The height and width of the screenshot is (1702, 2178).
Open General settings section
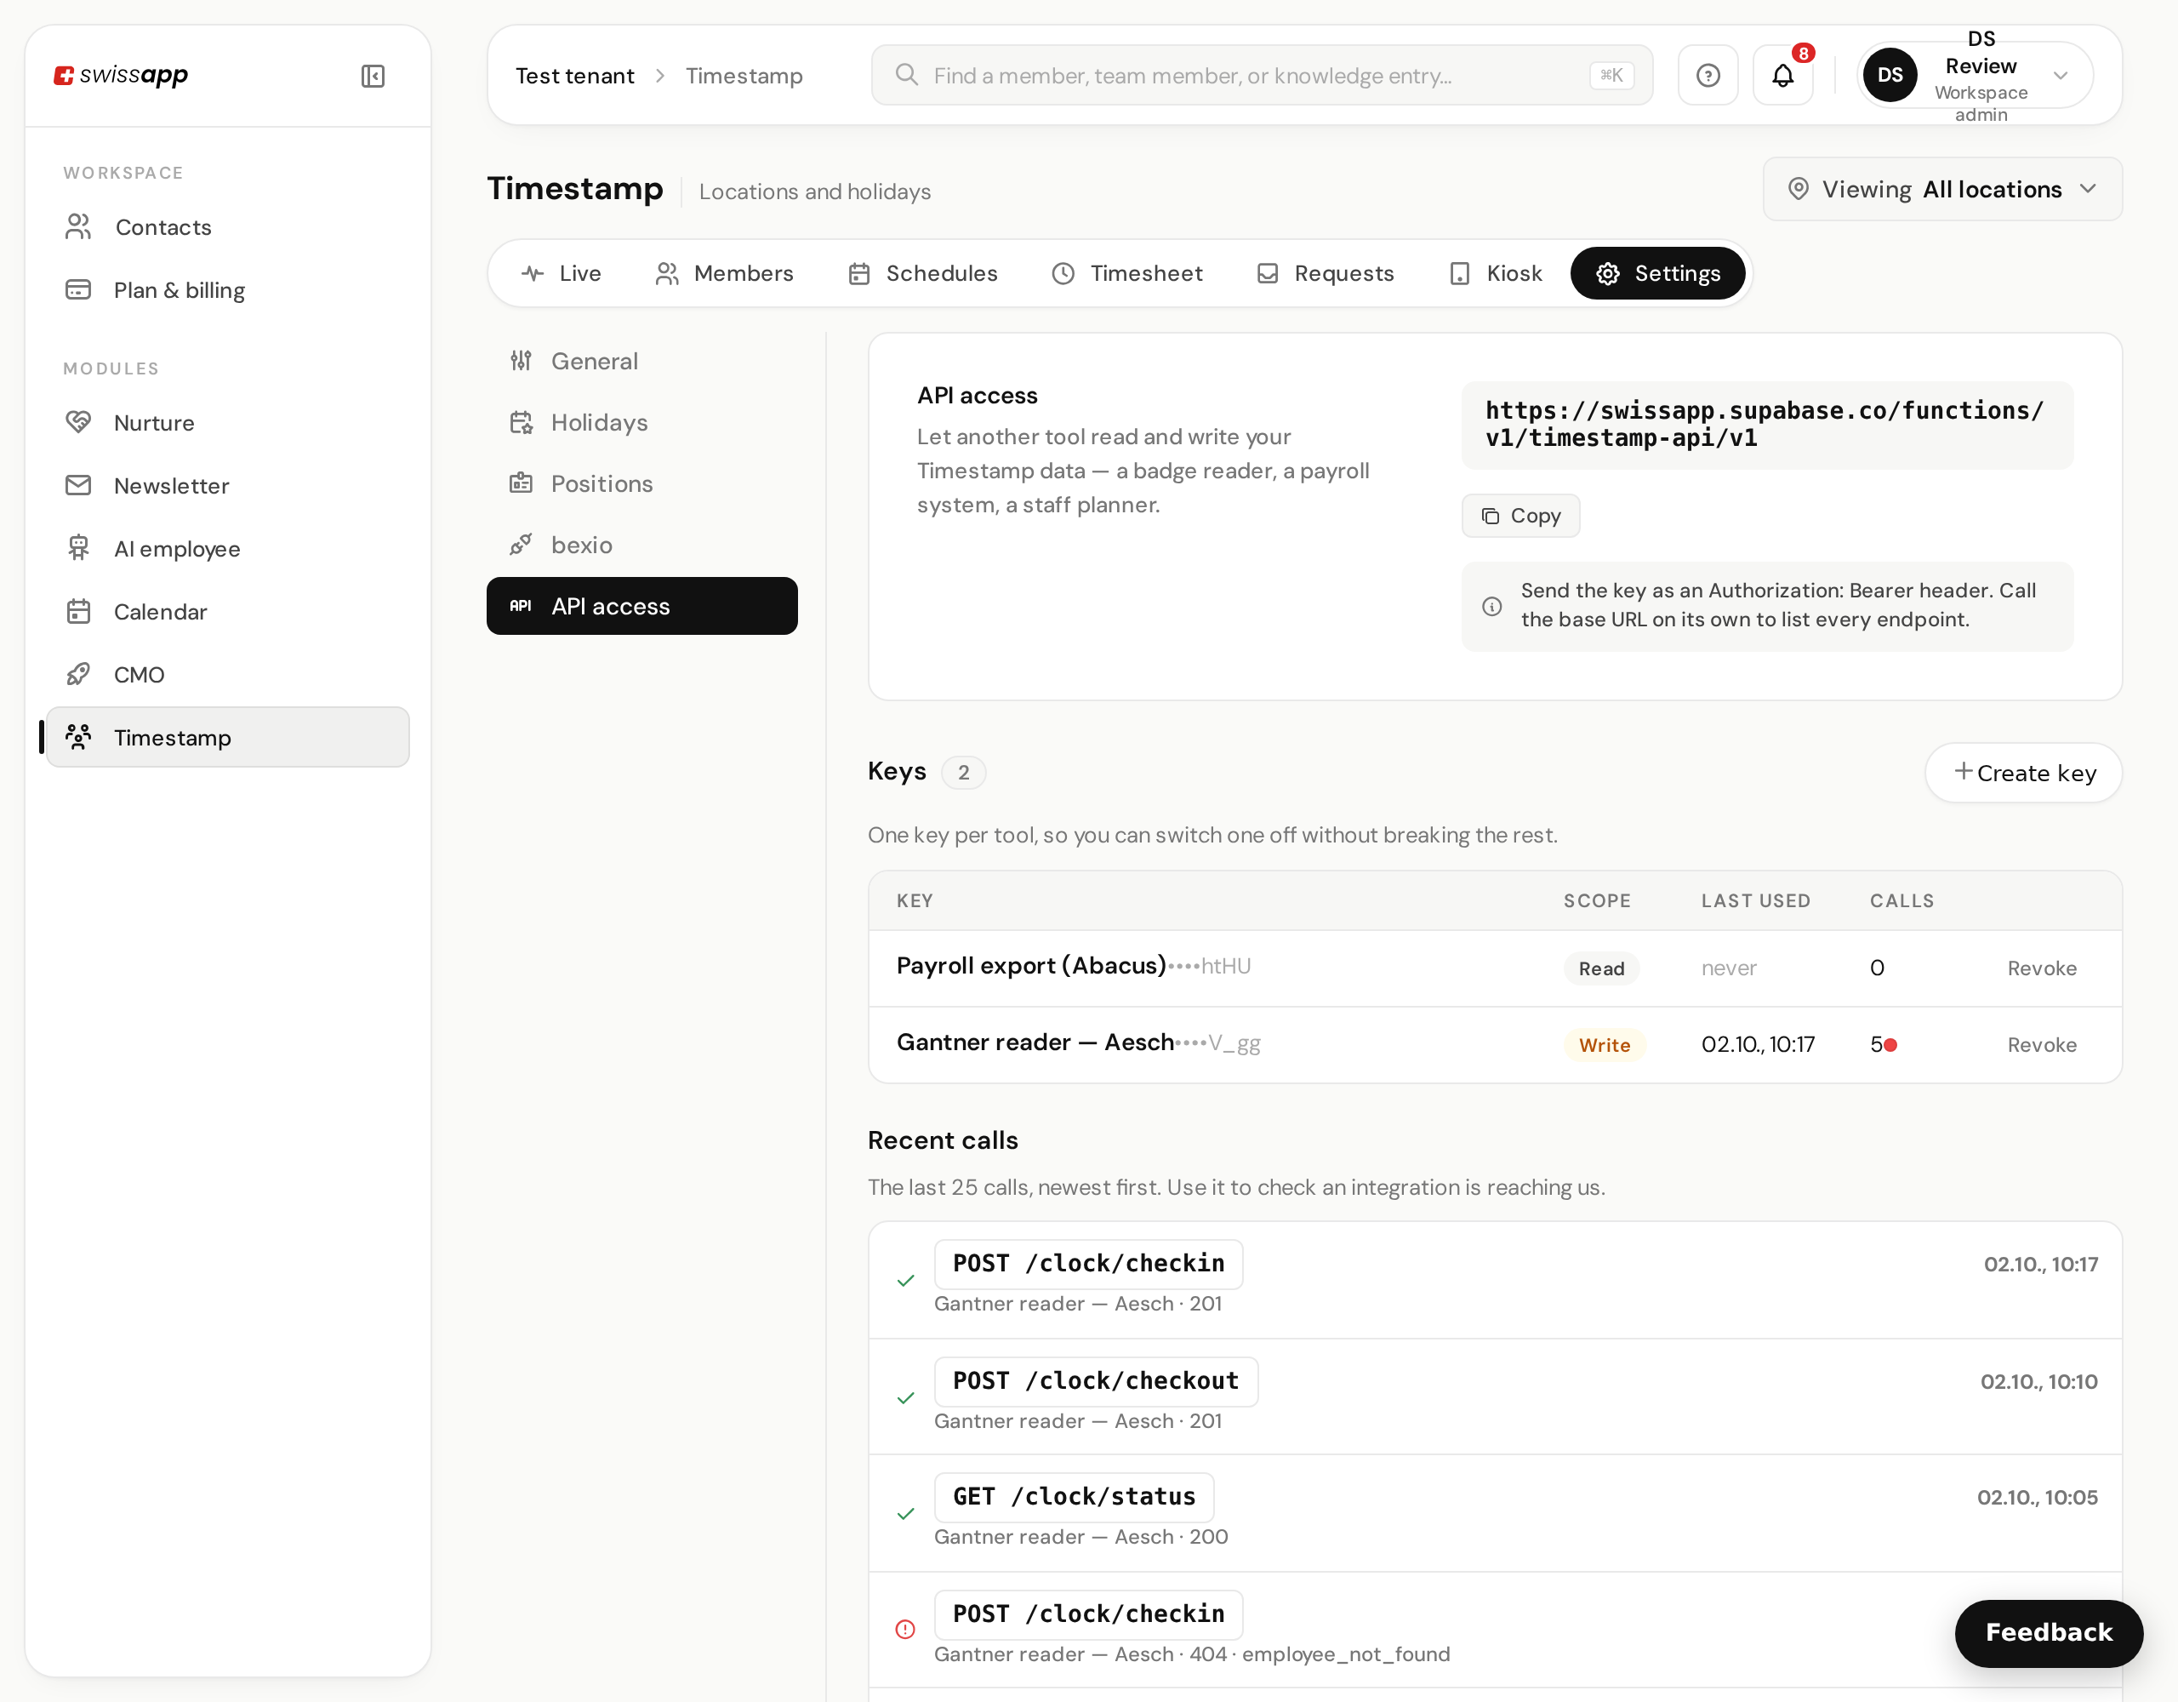coord(642,361)
